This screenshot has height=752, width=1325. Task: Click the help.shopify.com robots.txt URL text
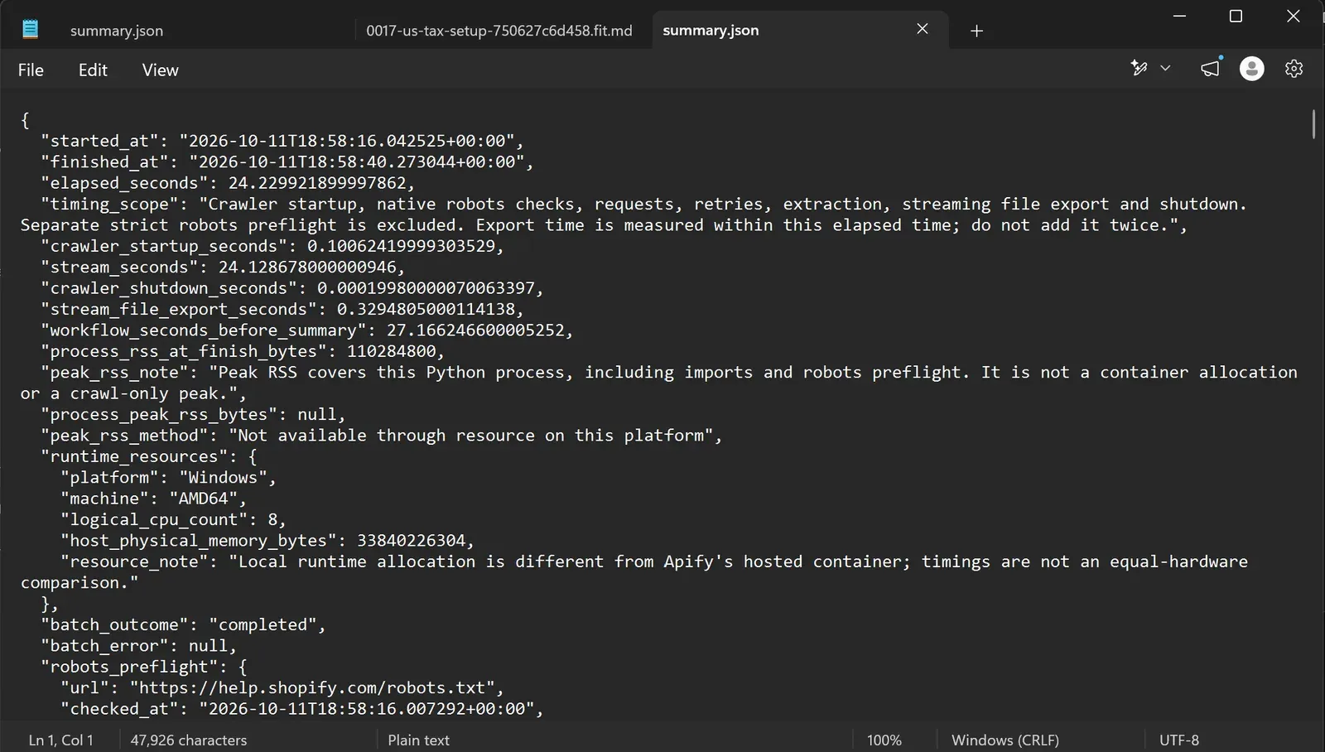[x=316, y=688]
